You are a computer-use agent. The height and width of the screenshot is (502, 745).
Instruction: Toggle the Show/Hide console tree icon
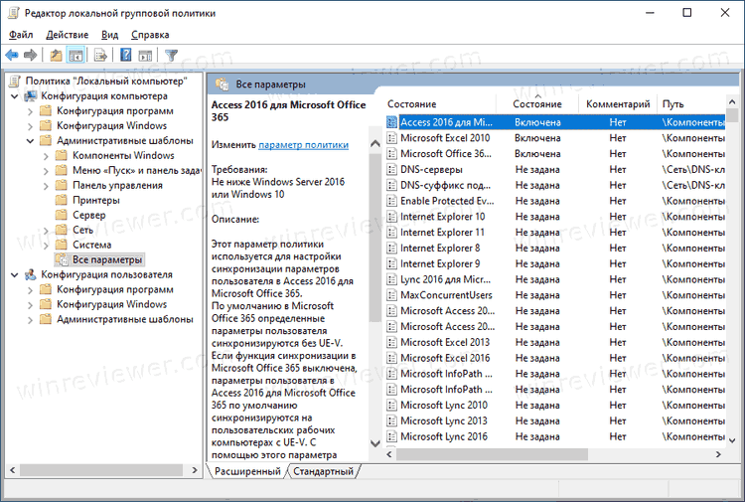pos(75,55)
